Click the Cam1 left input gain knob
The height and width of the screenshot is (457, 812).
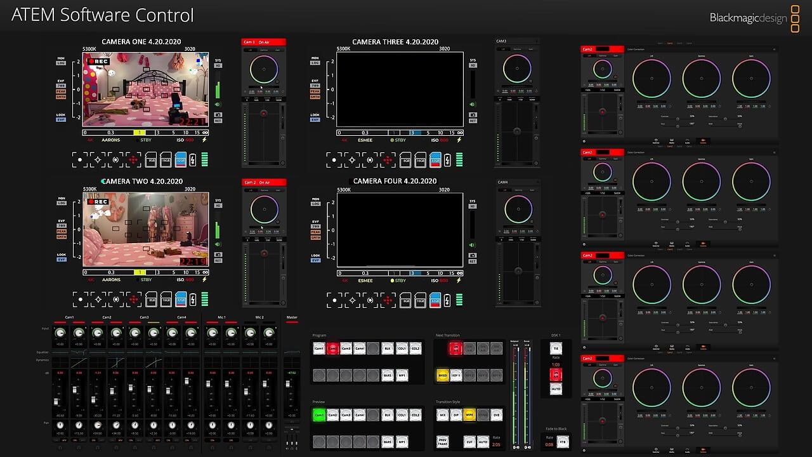(60, 333)
